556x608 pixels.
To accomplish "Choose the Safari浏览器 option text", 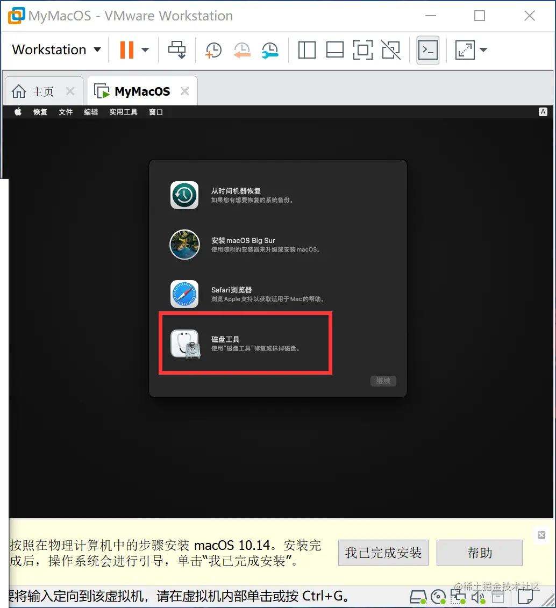I will pyautogui.click(x=231, y=290).
